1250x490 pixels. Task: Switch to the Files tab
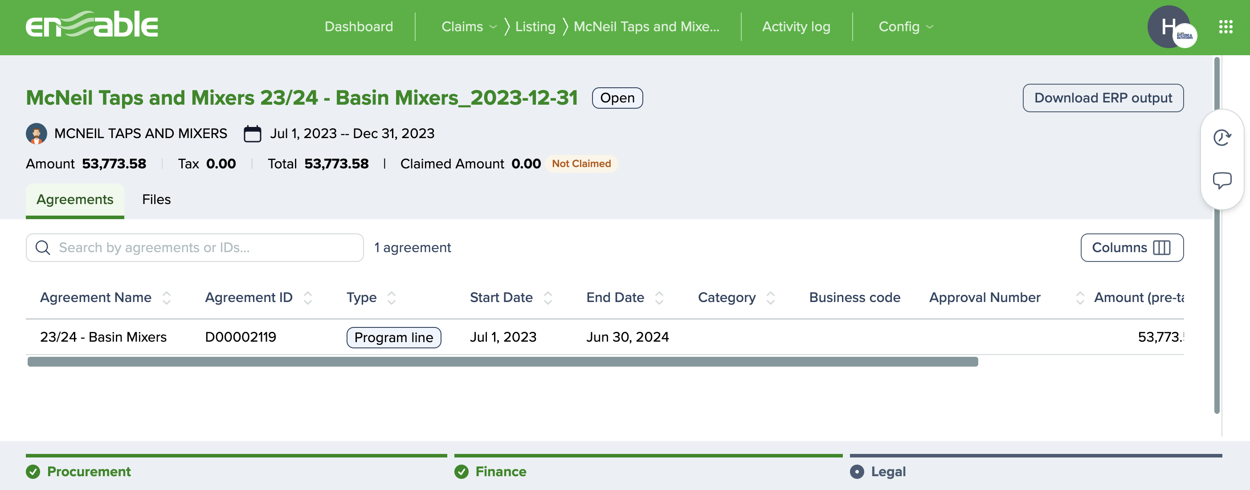[x=156, y=200]
